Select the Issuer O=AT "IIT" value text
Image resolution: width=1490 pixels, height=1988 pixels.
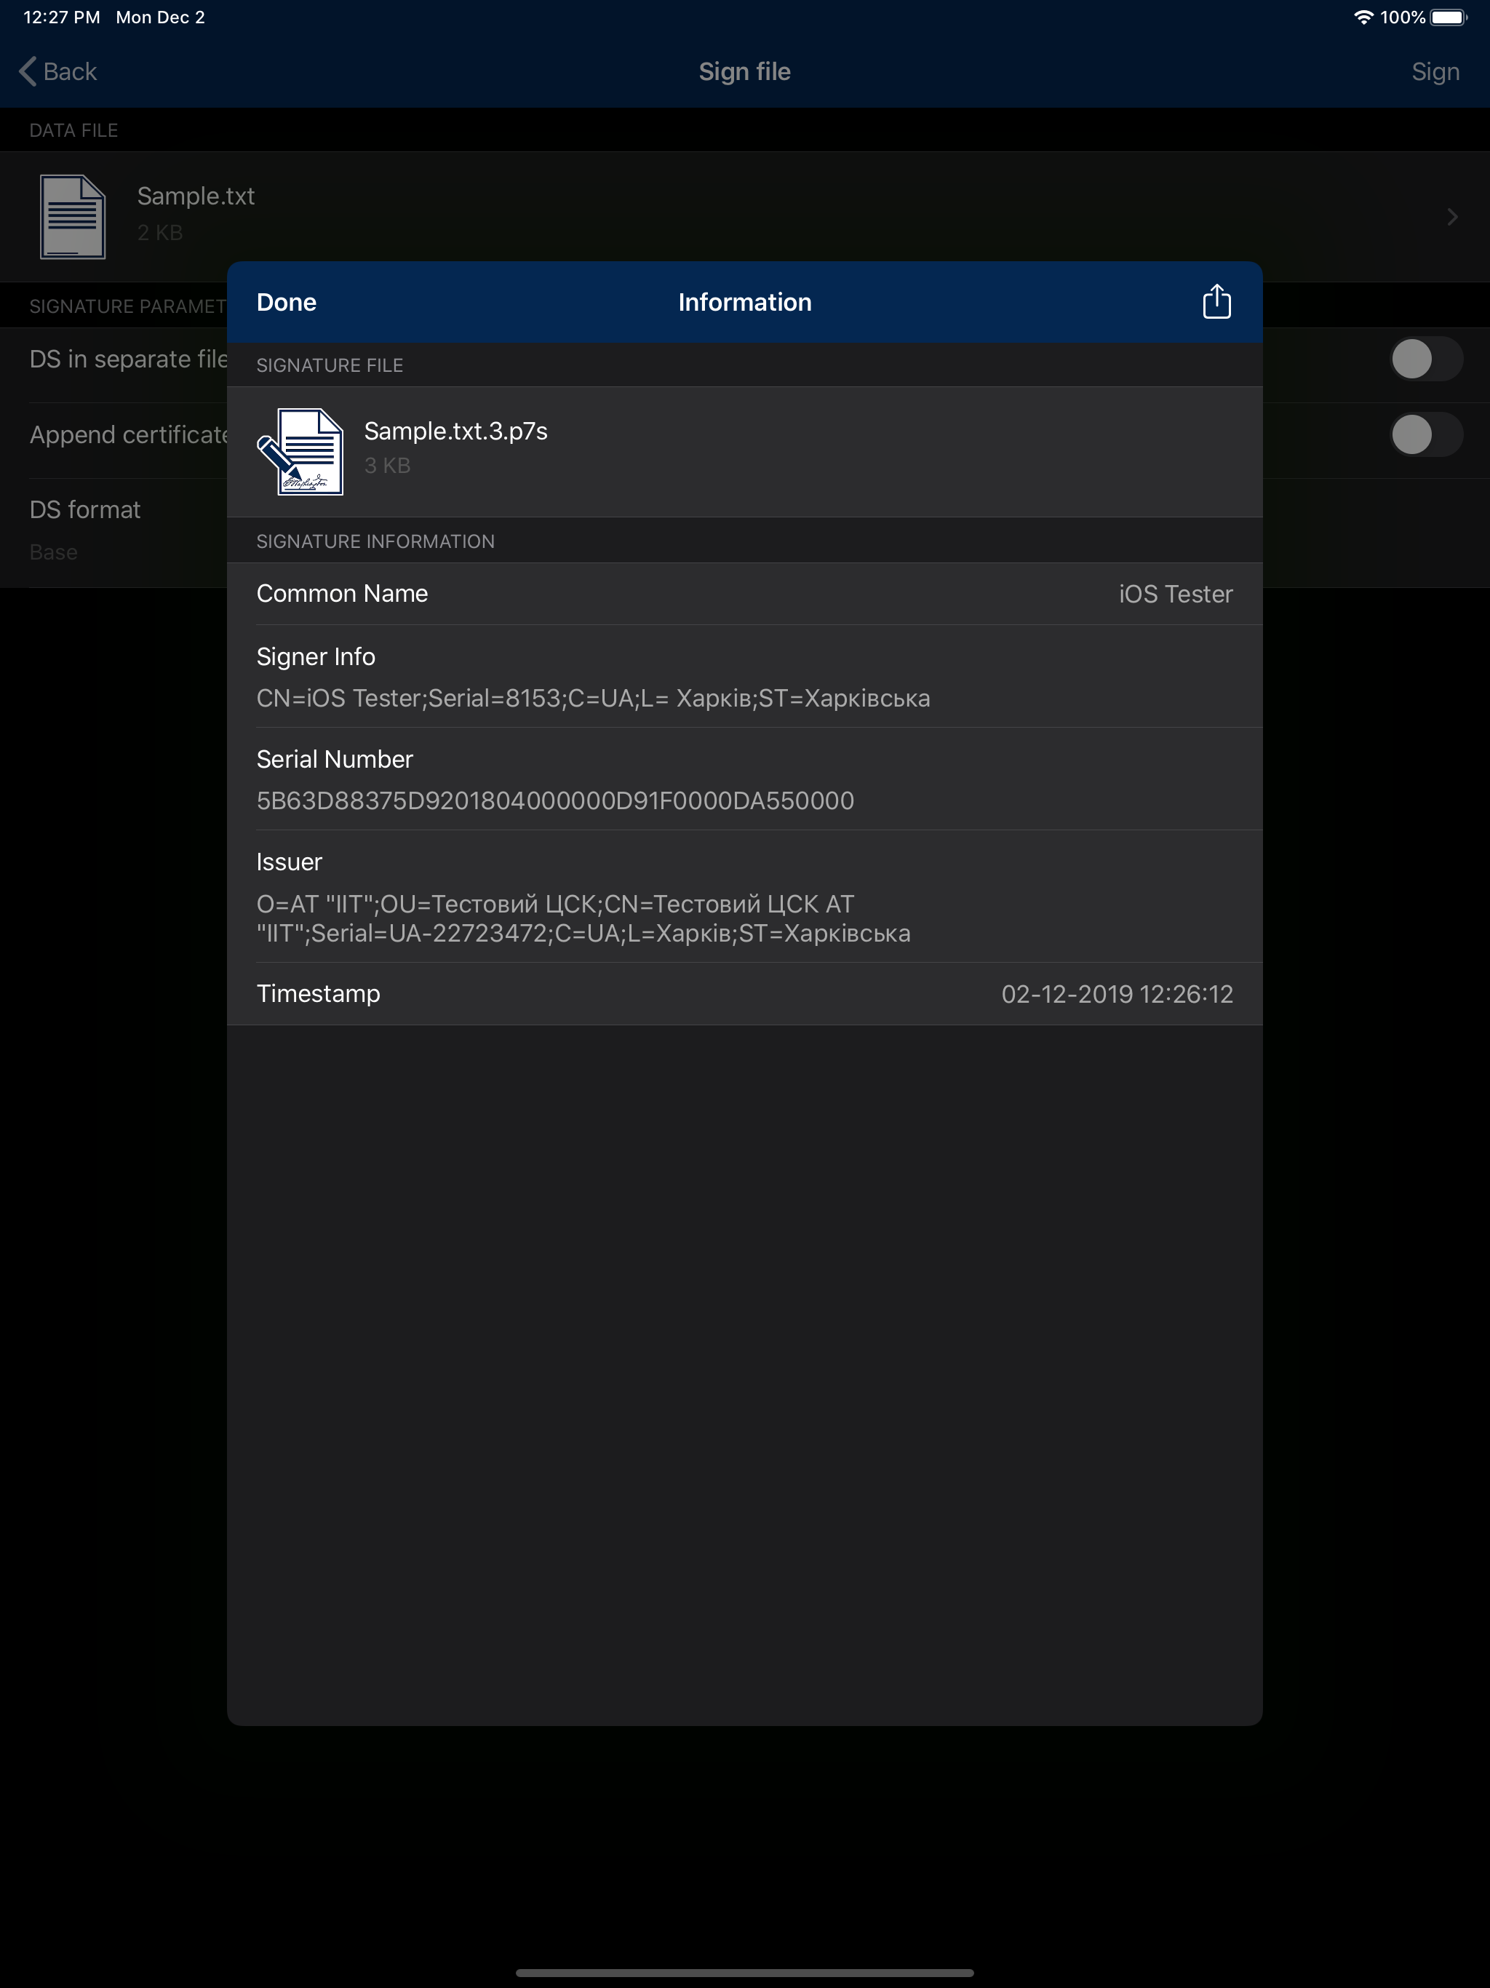583,918
